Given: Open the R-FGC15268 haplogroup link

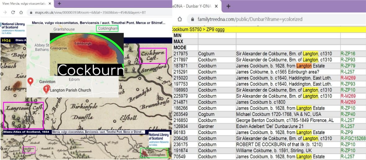Looking at the screenshot, I should 353,138.
